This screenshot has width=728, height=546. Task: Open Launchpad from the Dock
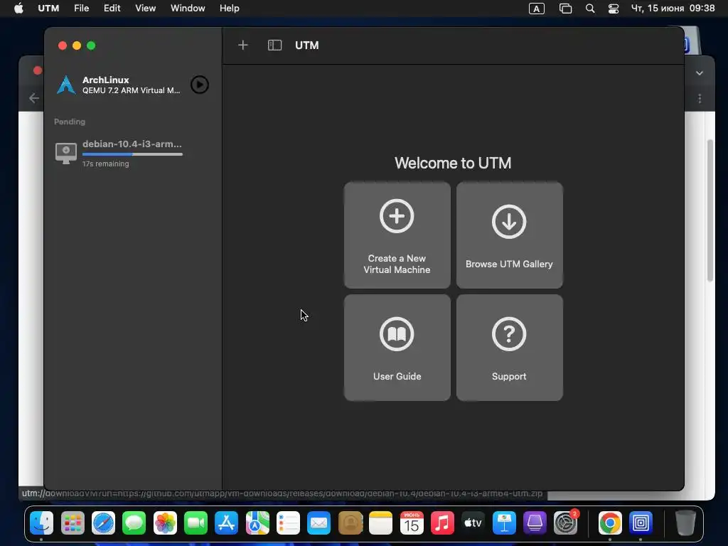pyautogui.click(x=73, y=523)
